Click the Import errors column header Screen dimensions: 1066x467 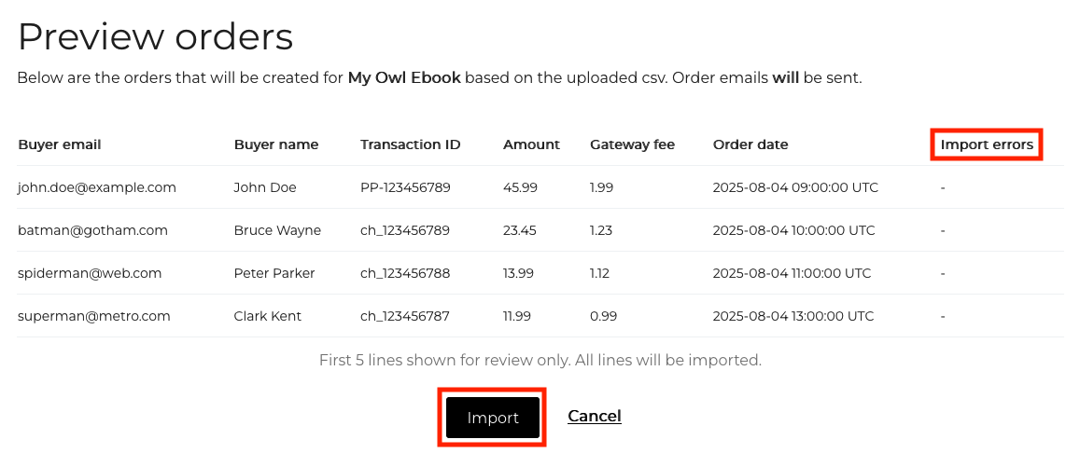(x=987, y=144)
